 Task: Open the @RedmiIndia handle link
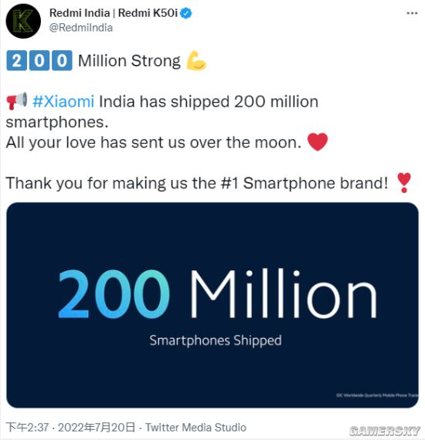point(81,28)
